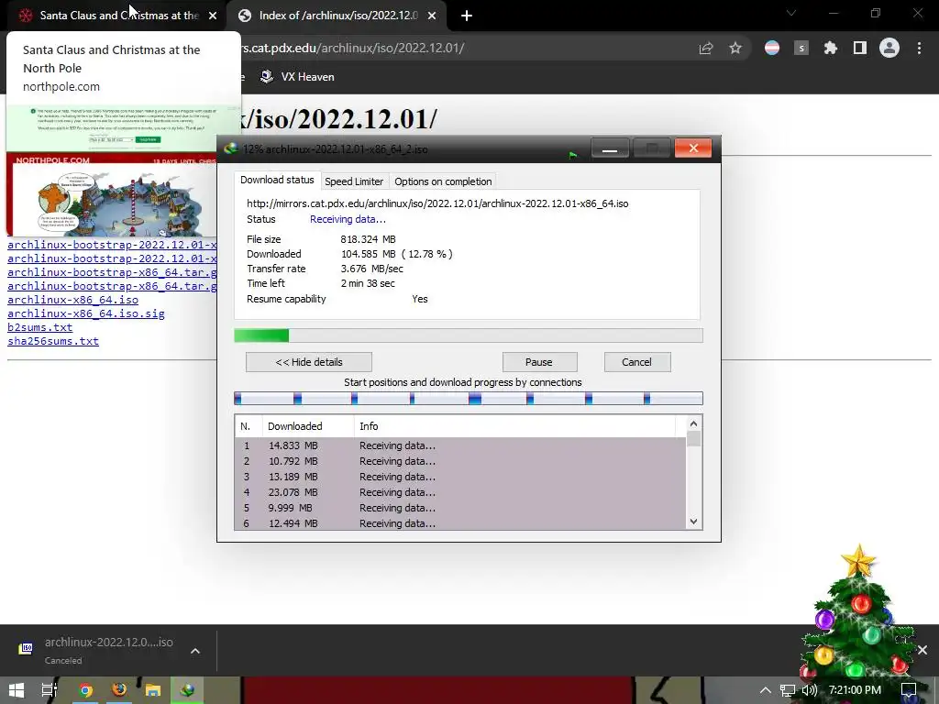This screenshot has height=704, width=939.
Task: Select connection row with 13.189 MB
Action: click(x=460, y=477)
